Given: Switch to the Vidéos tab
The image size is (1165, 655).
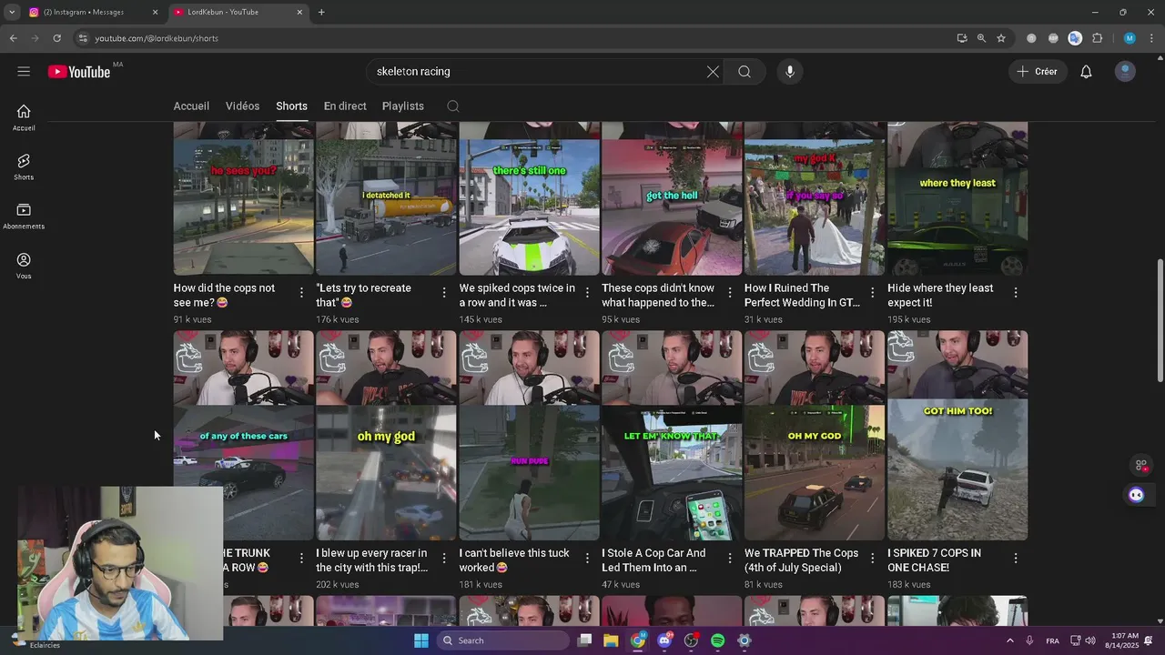Looking at the screenshot, I should click(242, 106).
